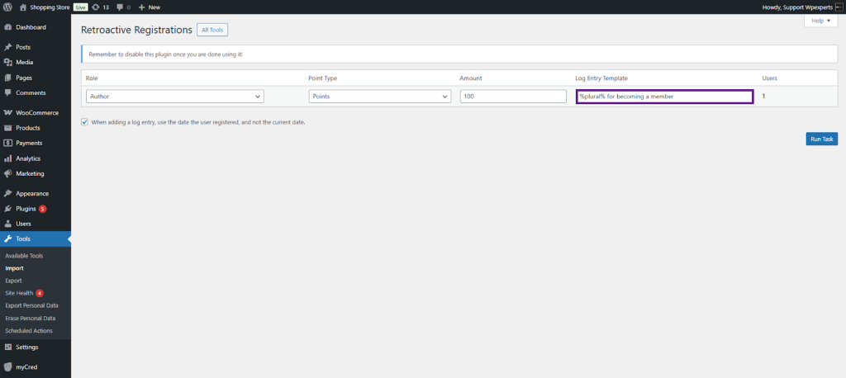Click the Plugins icon in sidebar
This screenshot has width=846, height=378.
point(7,209)
